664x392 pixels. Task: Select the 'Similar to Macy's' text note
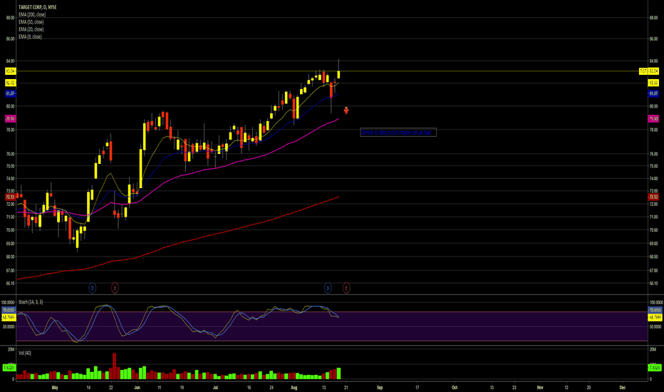[398, 133]
